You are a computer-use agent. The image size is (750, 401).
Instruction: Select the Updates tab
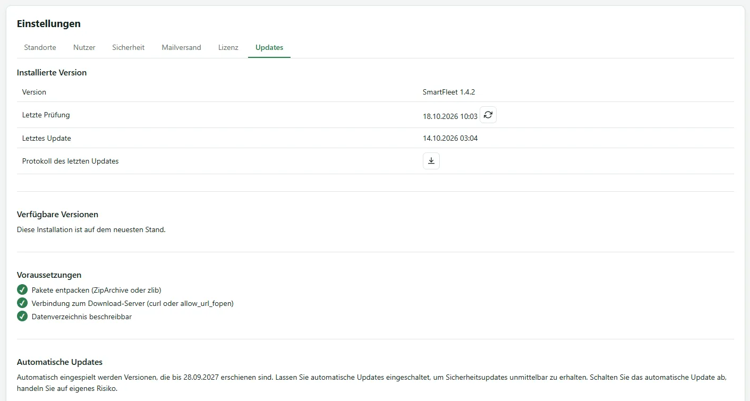269,47
